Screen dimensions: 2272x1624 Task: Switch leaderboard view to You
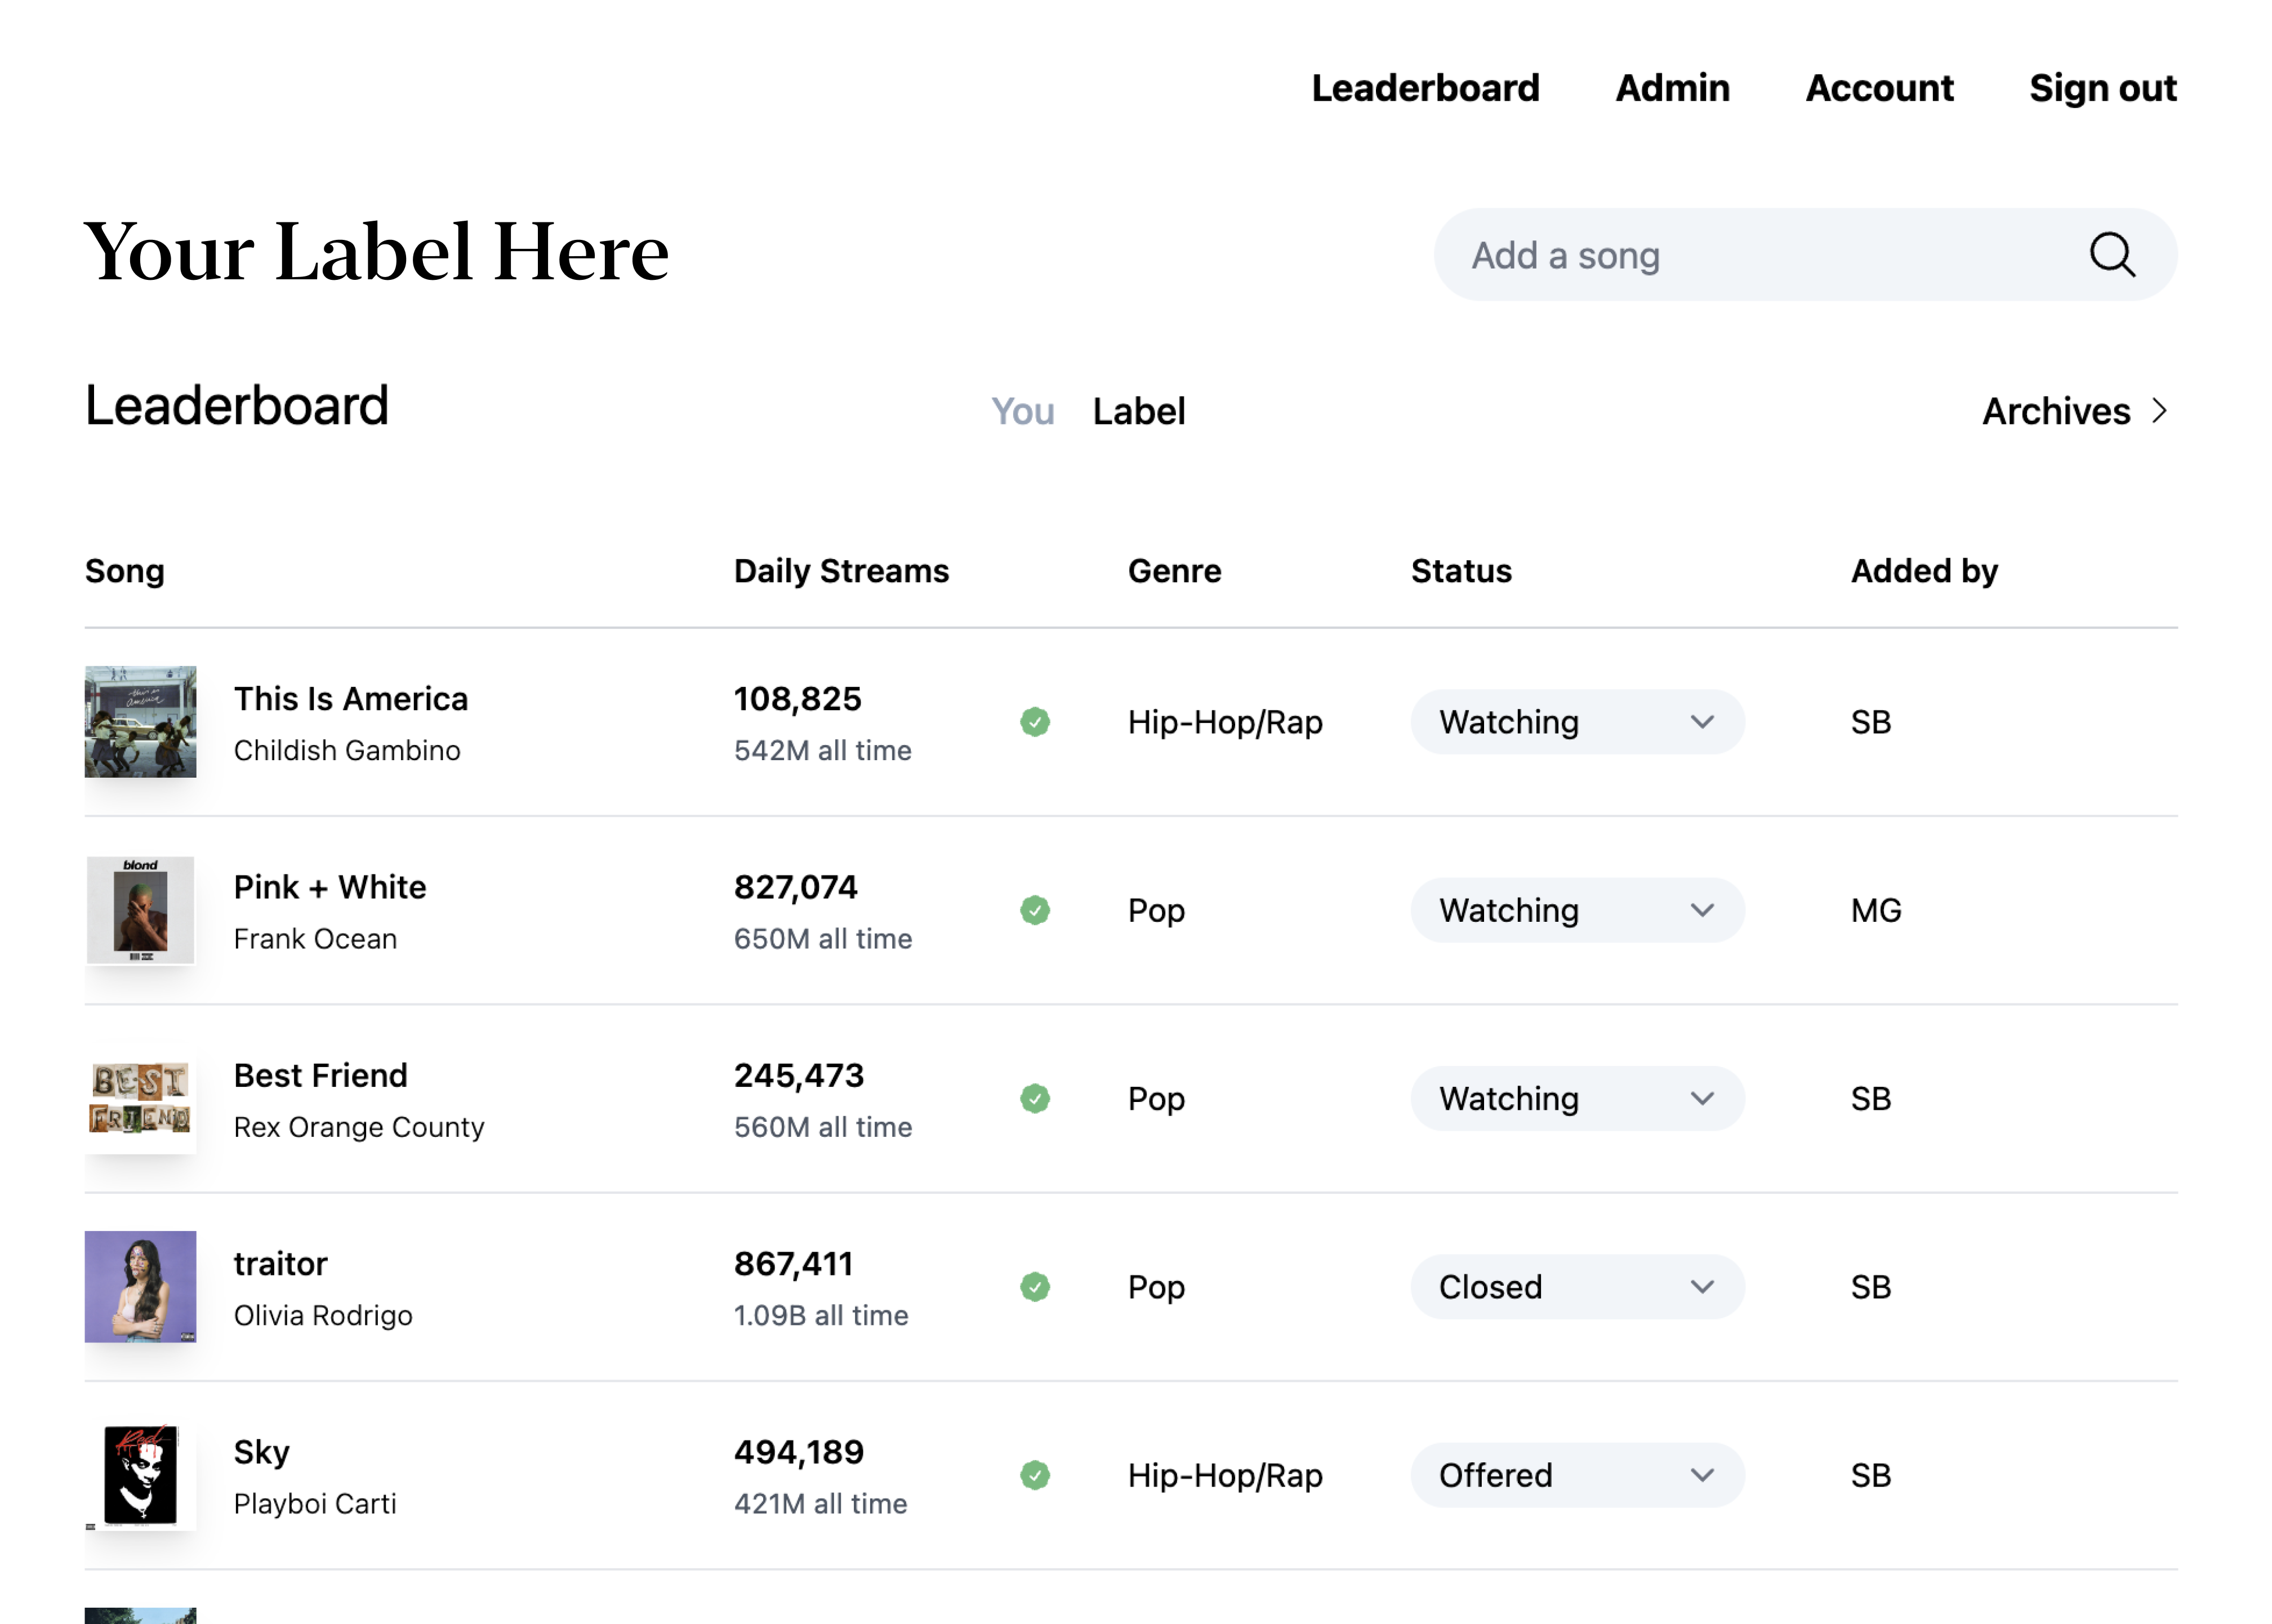point(1022,411)
